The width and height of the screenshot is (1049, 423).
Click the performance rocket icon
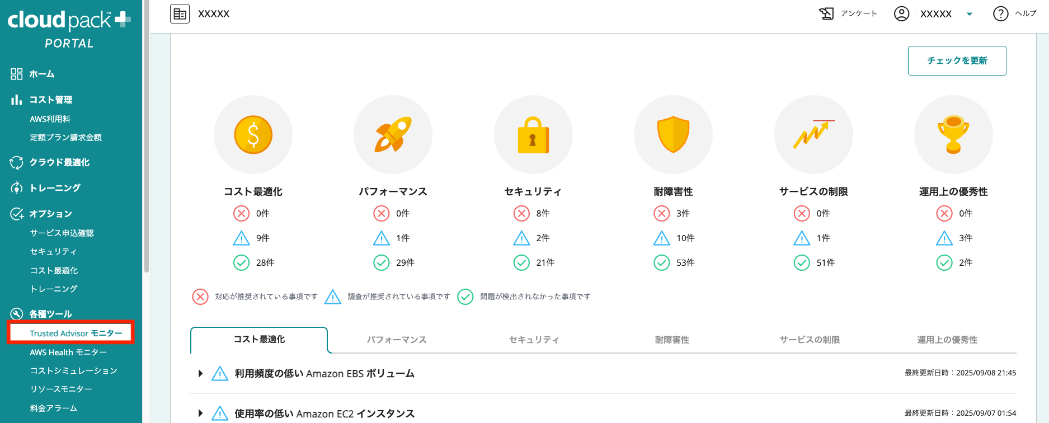click(393, 135)
